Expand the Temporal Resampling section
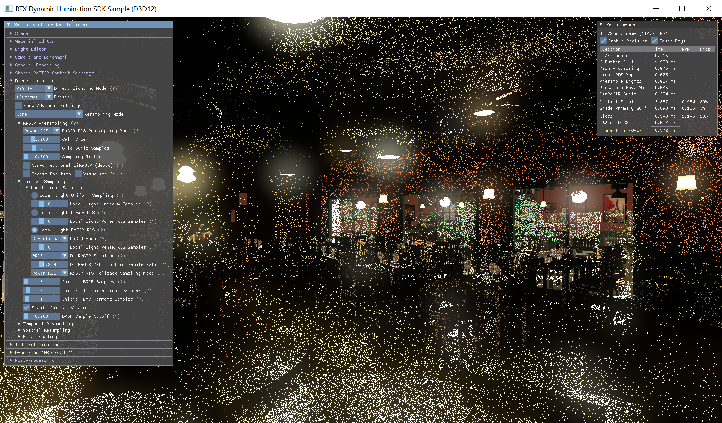 (x=47, y=323)
